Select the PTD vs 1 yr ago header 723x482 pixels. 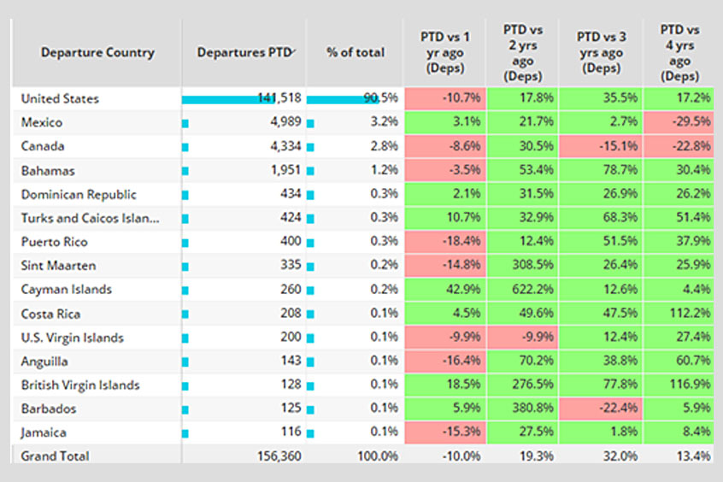[x=444, y=52]
